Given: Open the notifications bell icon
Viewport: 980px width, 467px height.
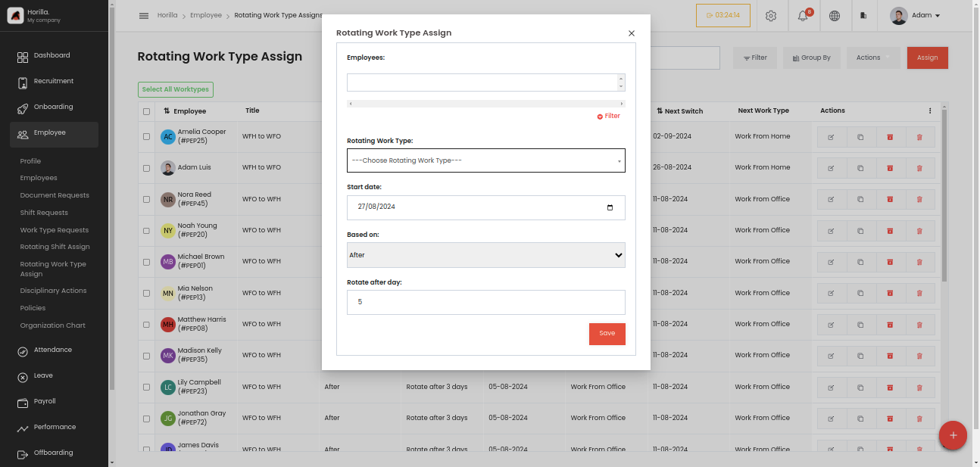Looking at the screenshot, I should [804, 16].
